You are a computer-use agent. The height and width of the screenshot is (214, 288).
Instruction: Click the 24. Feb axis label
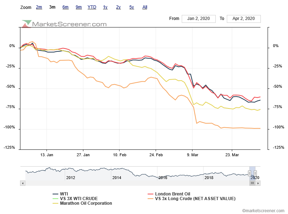coord(156,155)
